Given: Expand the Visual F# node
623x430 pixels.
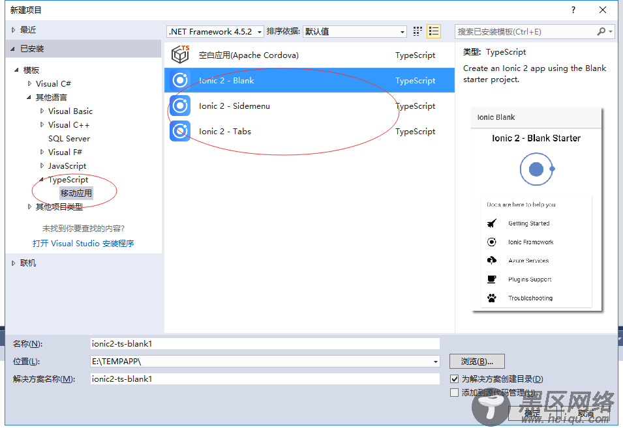Looking at the screenshot, I should coord(42,152).
